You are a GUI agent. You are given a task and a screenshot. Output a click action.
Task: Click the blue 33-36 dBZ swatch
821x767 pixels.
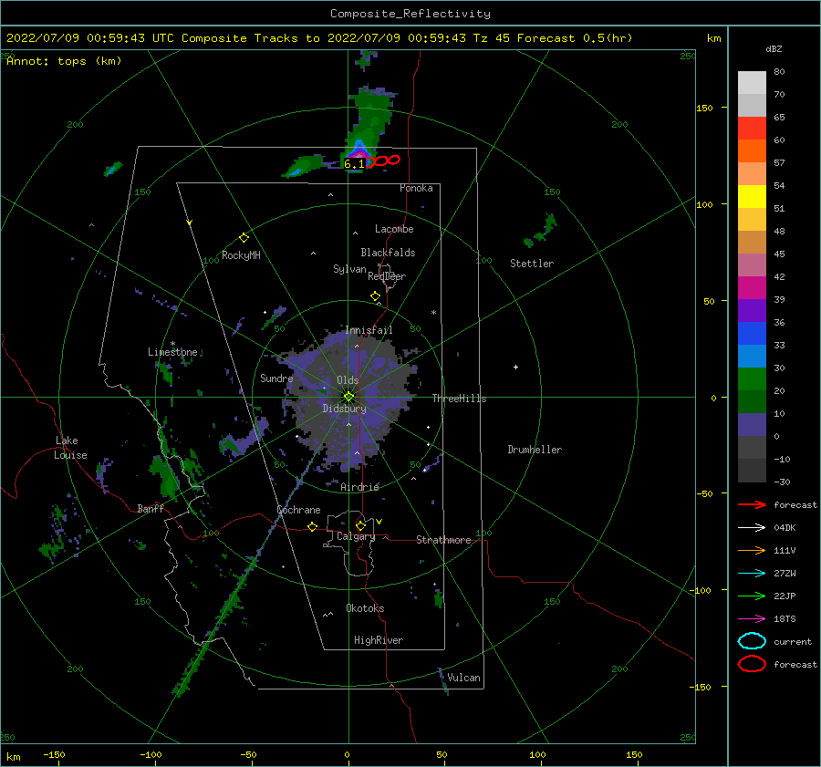pos(752,334)
